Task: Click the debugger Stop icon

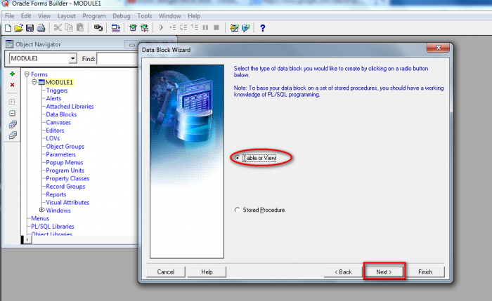Action: point(216,28)
